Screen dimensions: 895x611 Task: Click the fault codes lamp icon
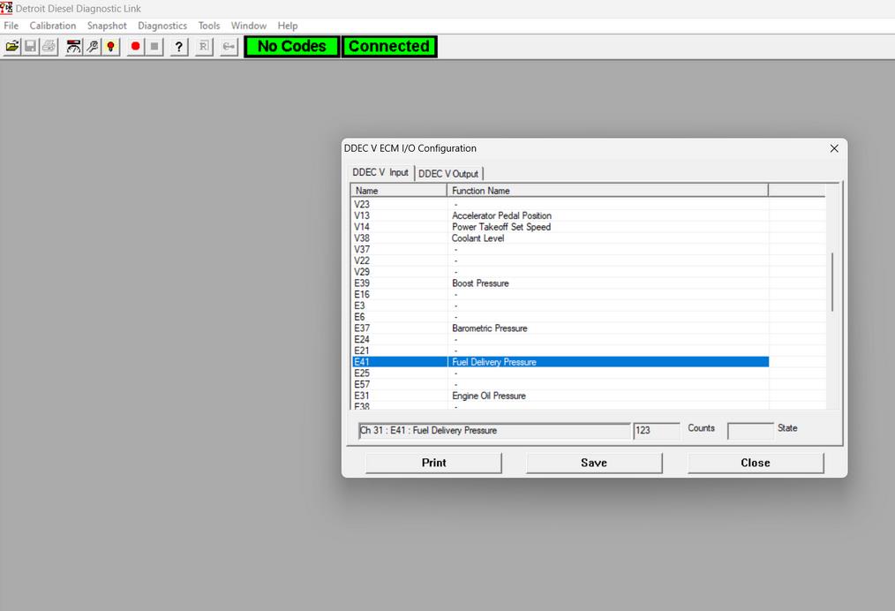[x=111, y=47]
